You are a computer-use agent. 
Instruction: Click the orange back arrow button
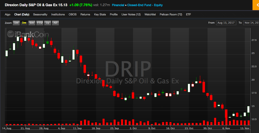coord(256,5)
